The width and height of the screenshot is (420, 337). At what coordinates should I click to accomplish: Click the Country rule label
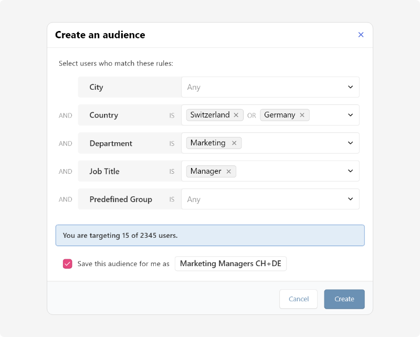103,115
